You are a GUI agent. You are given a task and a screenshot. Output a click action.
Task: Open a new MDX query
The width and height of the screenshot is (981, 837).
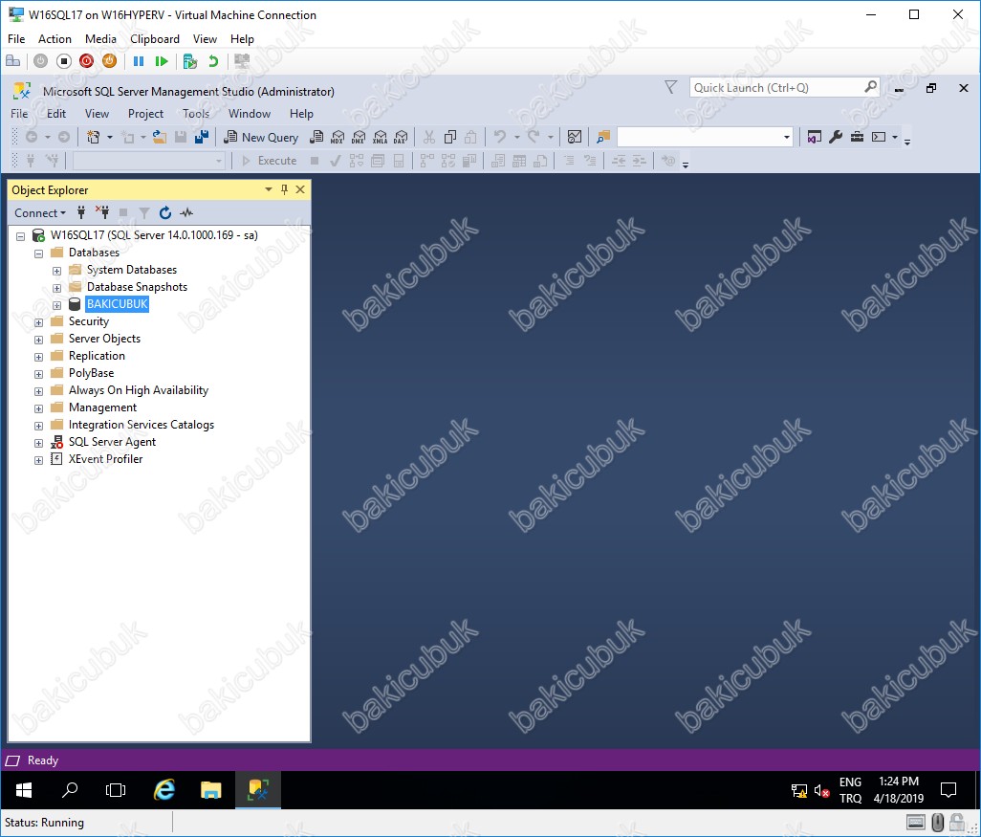338,137
